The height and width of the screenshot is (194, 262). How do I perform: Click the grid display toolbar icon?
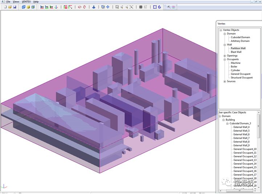[x=141, y=7]
